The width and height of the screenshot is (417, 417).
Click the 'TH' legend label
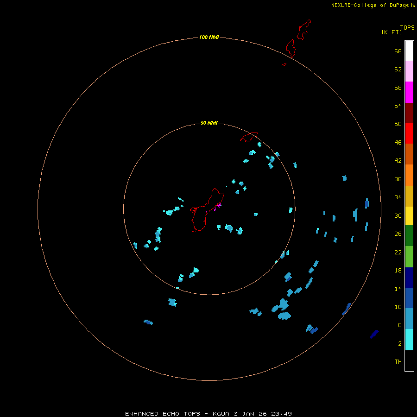(398, 361)
